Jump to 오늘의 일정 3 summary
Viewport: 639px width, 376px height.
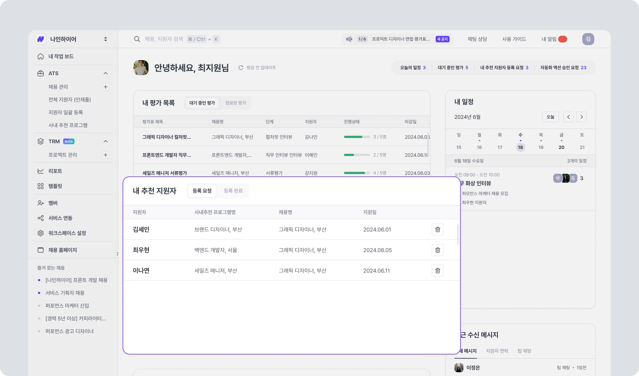(413, 68)
